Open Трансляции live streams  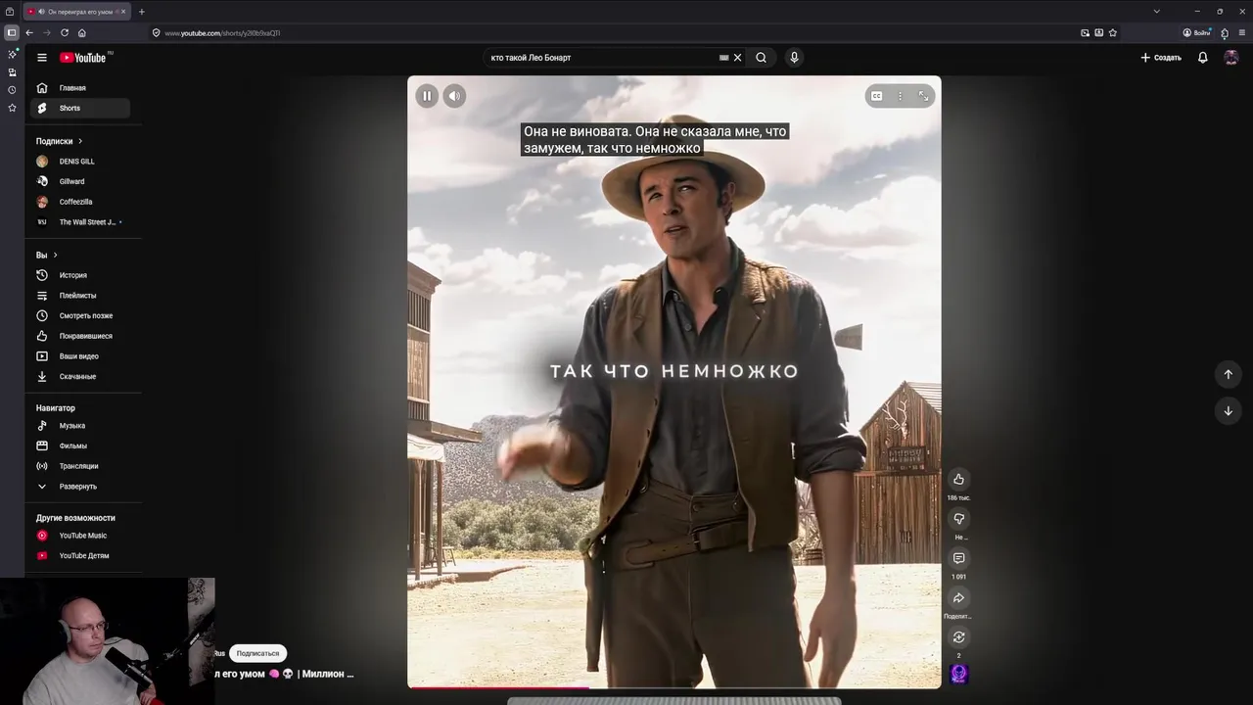[79, 466]
